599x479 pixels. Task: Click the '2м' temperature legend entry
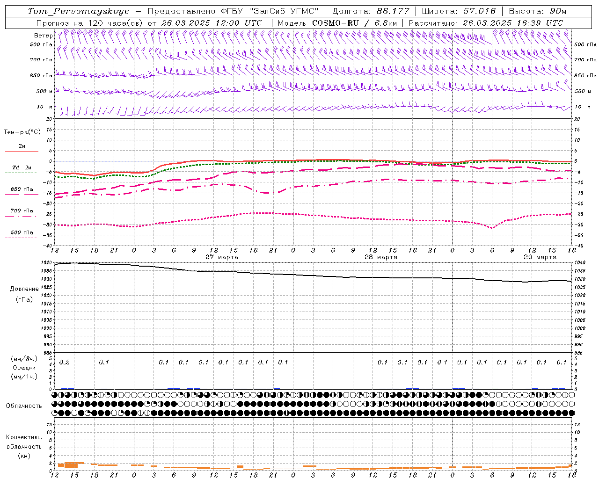(22, 146)
